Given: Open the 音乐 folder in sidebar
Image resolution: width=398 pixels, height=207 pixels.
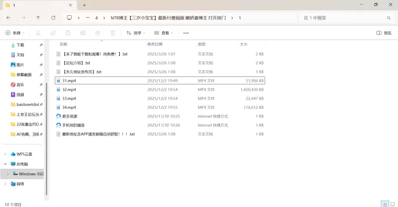Looking at the screenshot, I should tap(20, 84).
